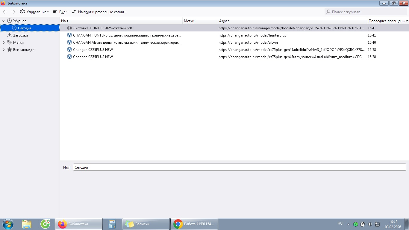409x230 pixels.
Task: Select Журнал in the sidebar
Action: tap(19, 21)
